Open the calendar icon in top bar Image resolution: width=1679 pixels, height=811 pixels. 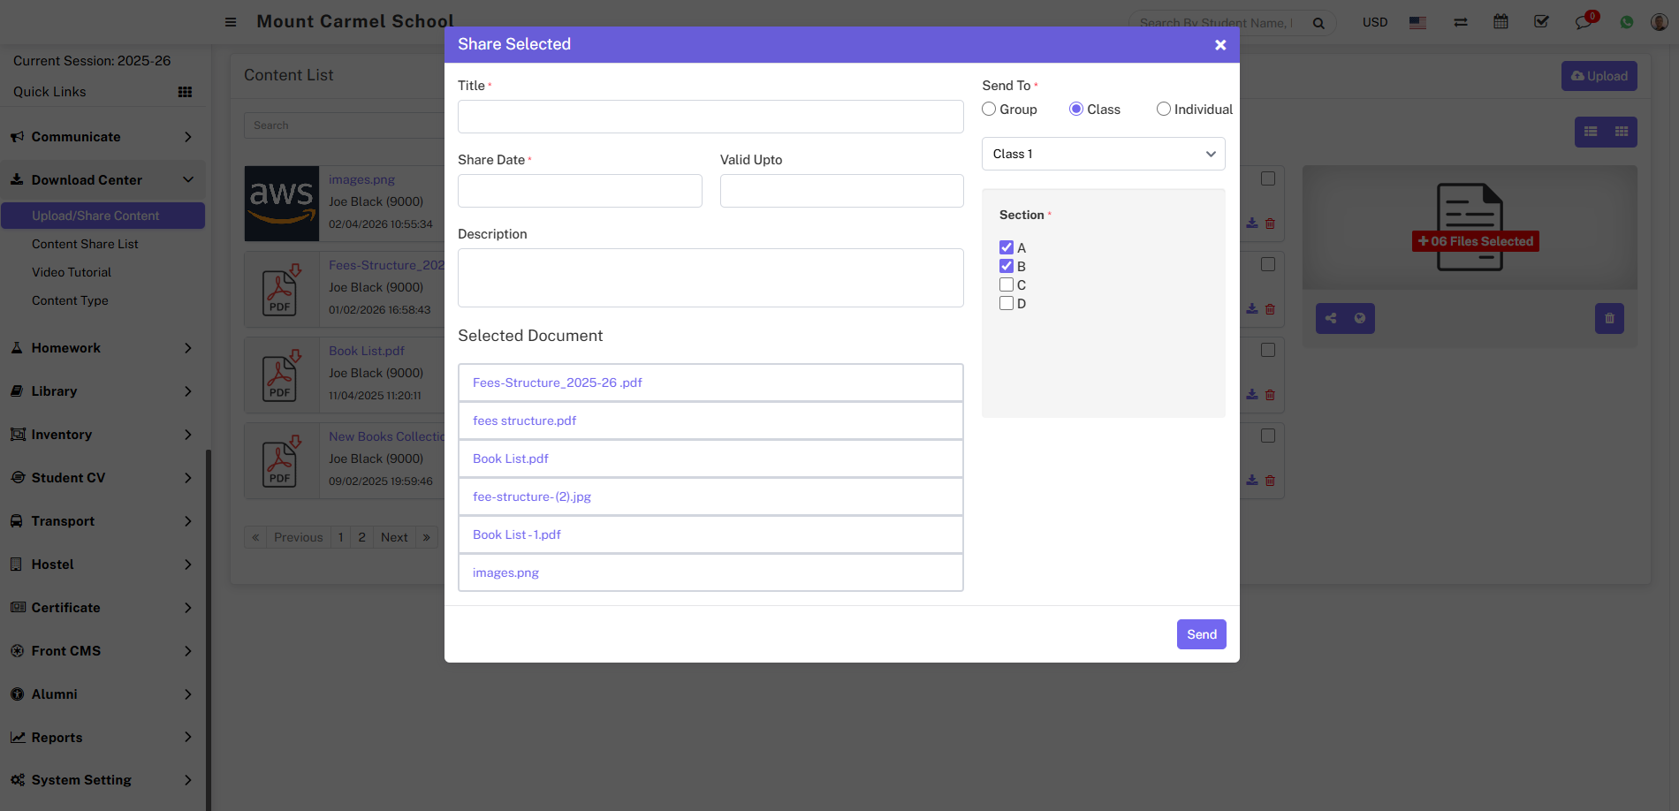click(1500, 22)
